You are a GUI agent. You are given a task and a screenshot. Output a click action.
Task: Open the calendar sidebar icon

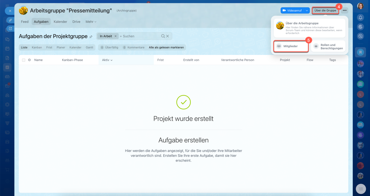(7, 49)
